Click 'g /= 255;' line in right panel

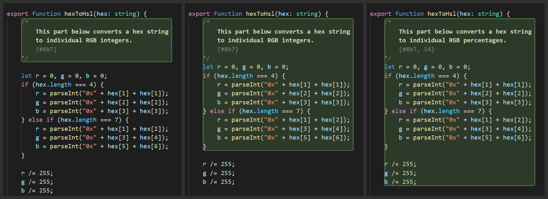pos(400,173)
